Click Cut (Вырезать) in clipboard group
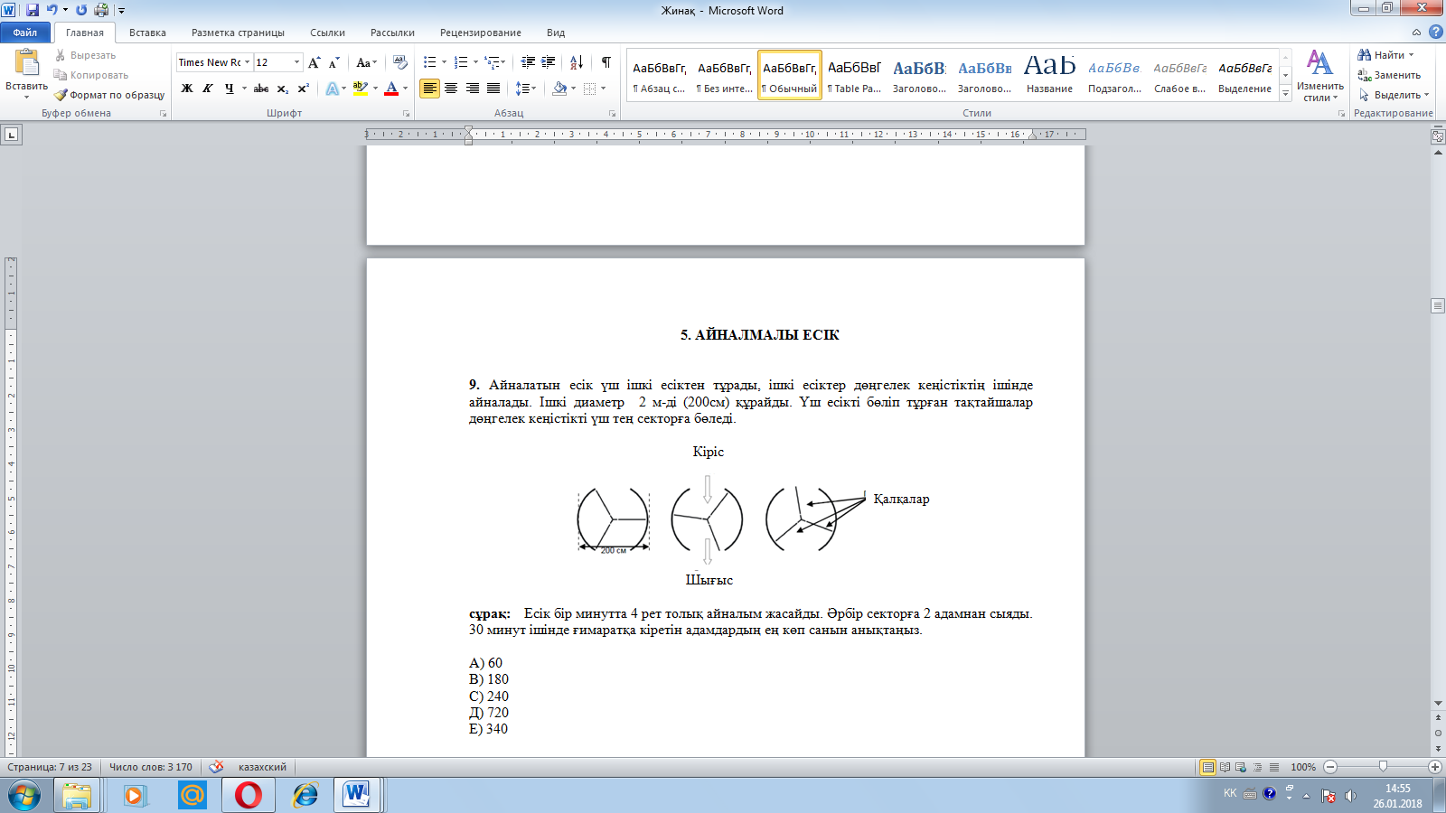 (85, 55)
